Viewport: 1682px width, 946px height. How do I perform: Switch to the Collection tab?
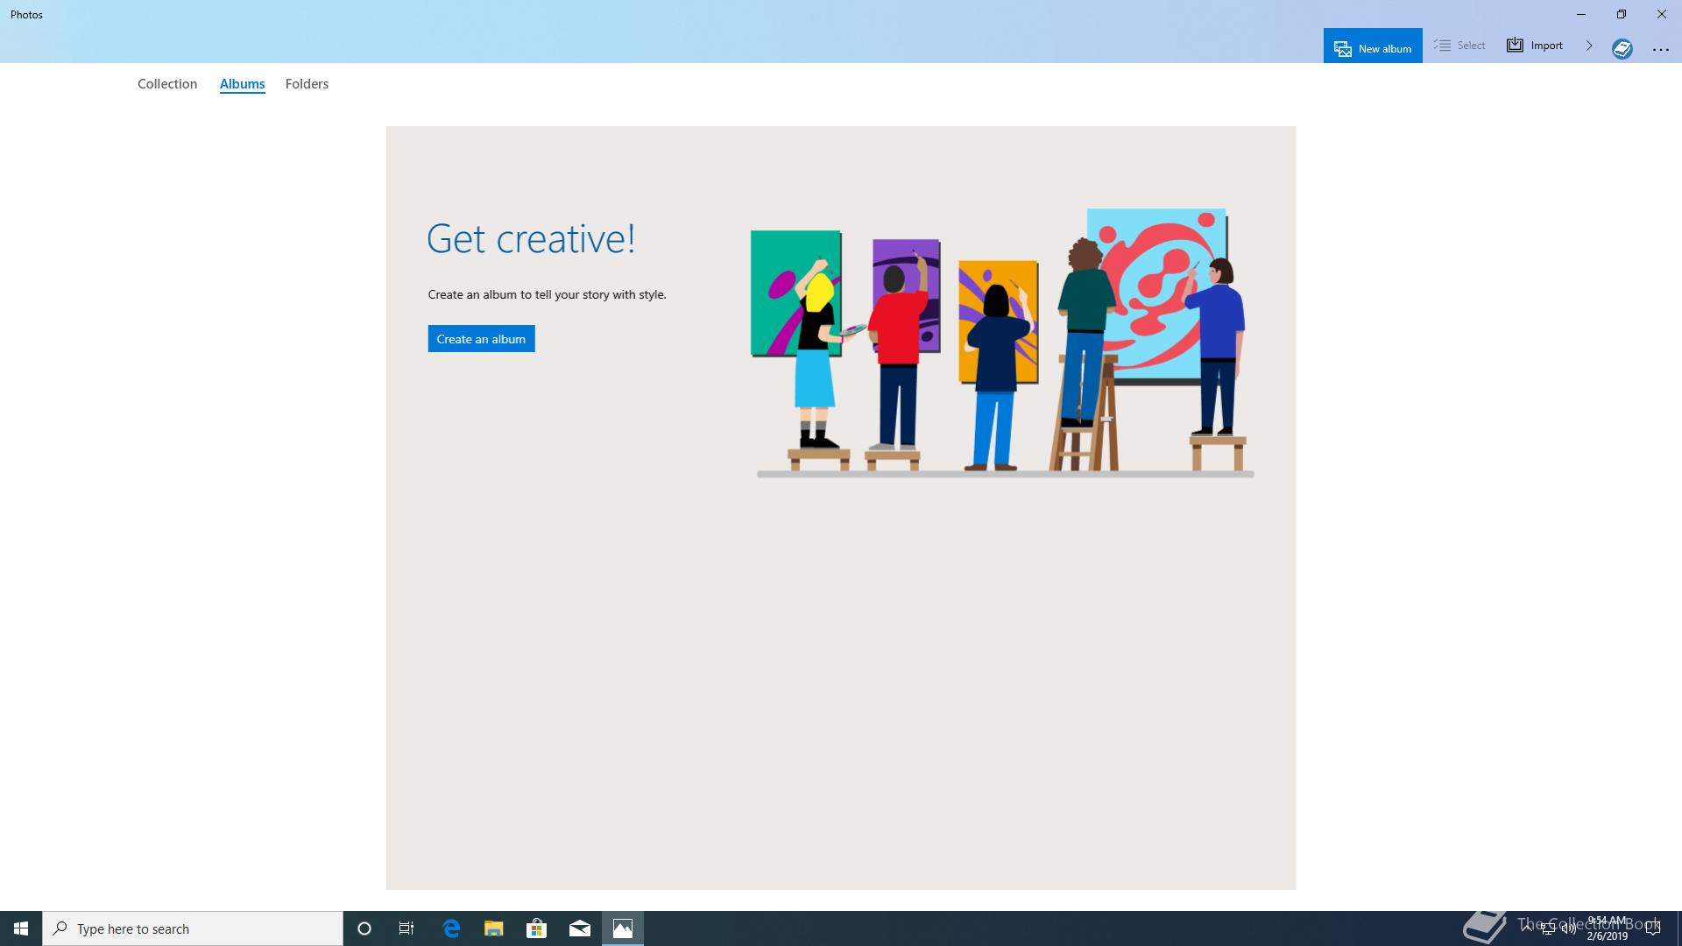point(167,84)
